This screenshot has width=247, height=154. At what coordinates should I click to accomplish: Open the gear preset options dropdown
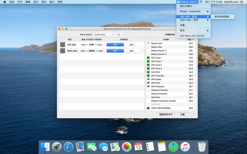[x=120, y=35]
